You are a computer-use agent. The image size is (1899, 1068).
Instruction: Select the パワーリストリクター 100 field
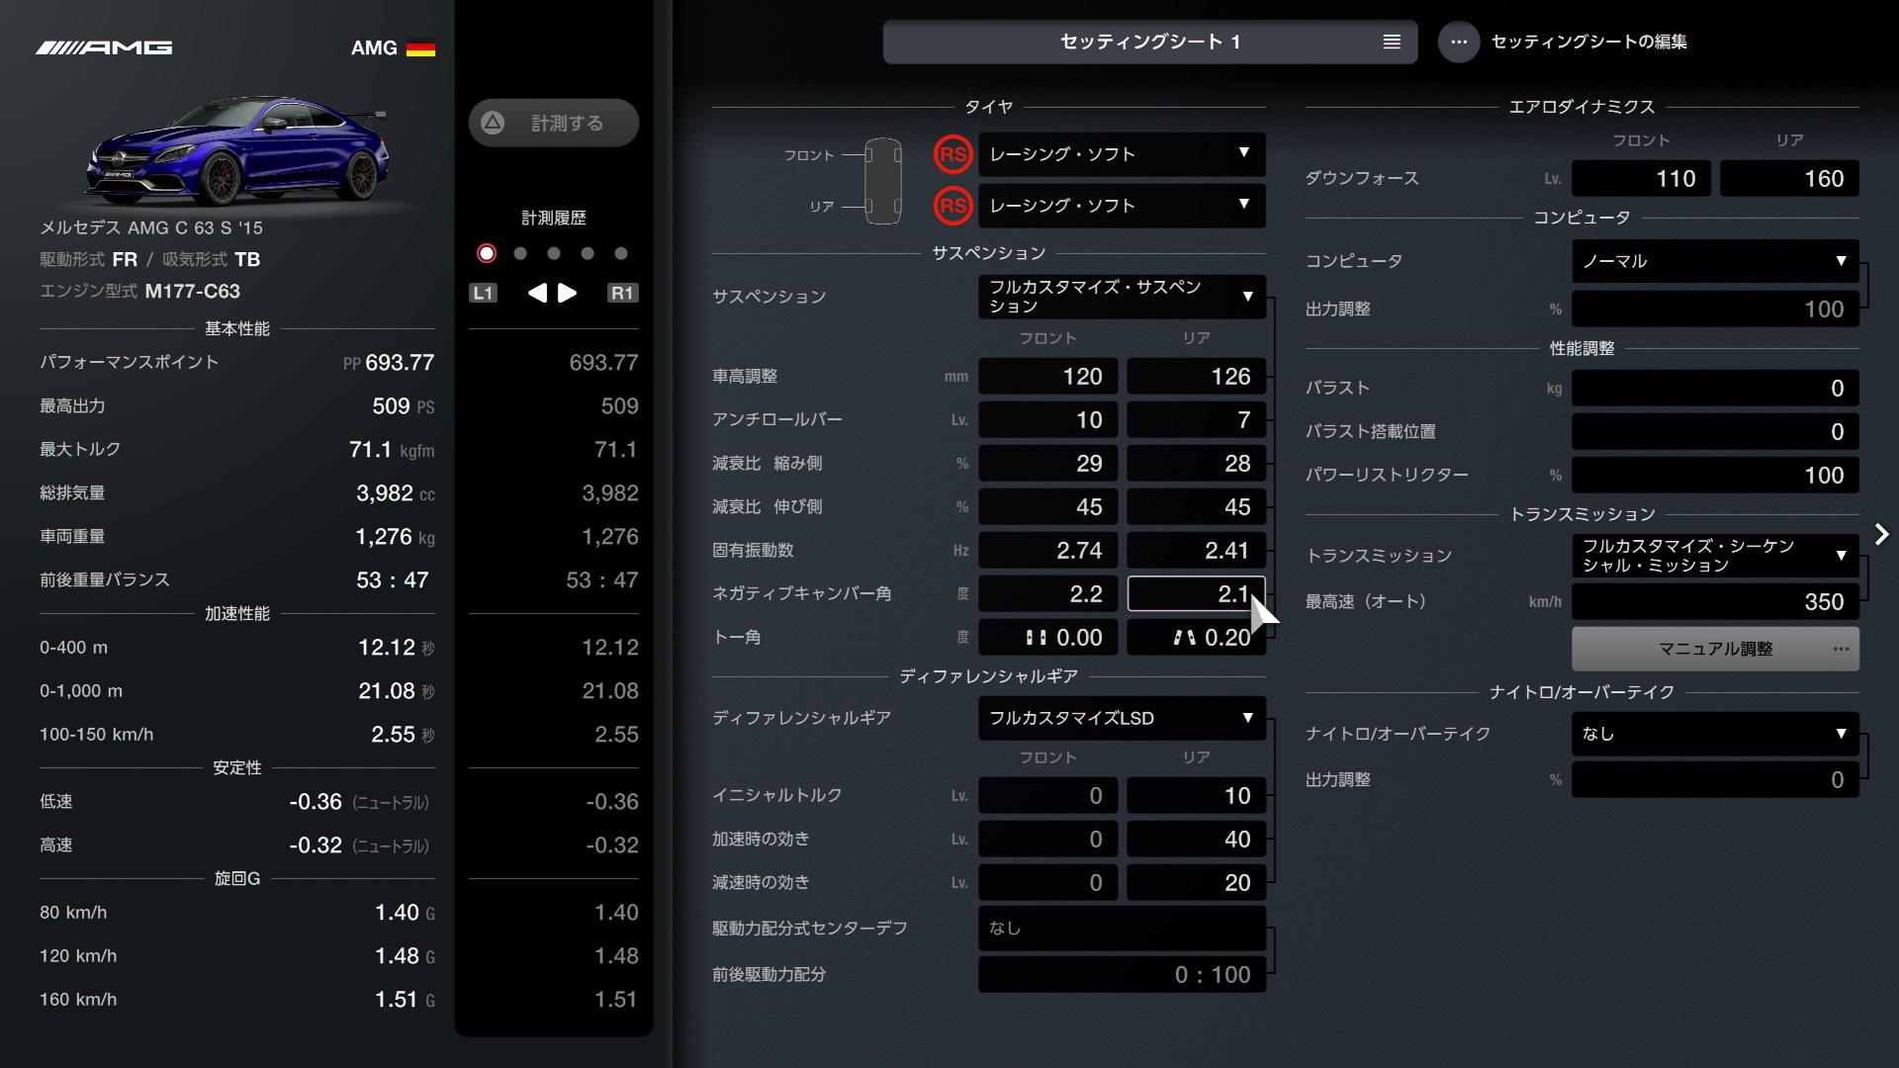(x=1715, y=476)
